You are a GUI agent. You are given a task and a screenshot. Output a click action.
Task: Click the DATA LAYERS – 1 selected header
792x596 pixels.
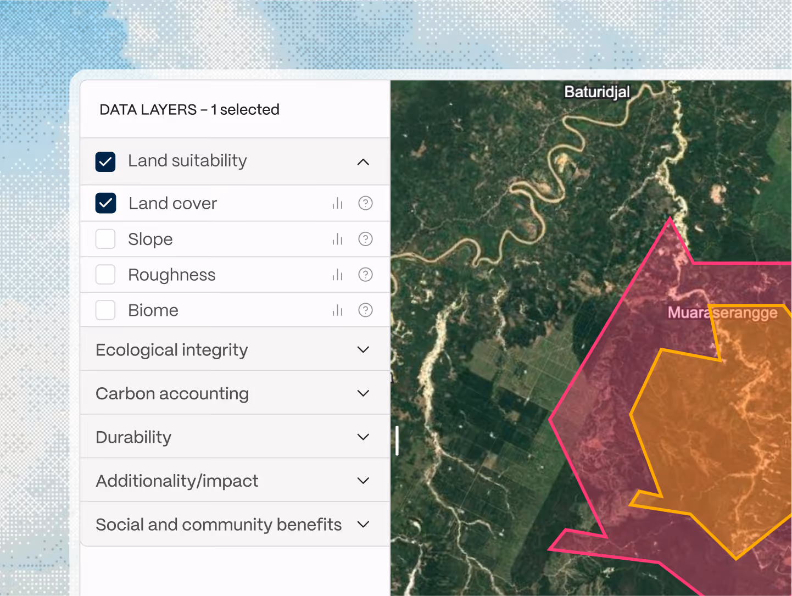pos(189,110)
